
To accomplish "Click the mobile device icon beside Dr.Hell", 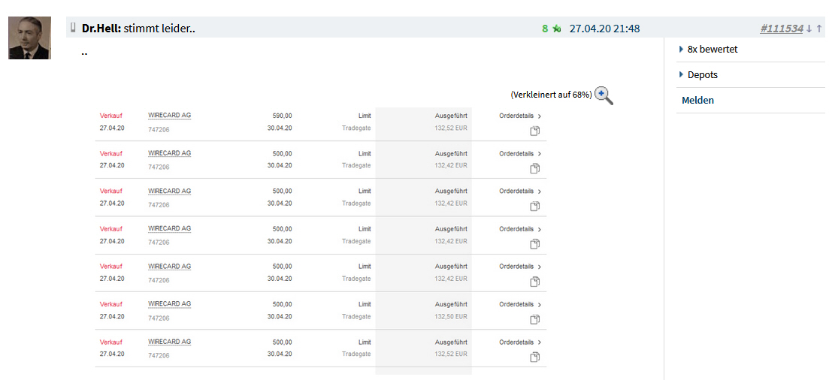I will (x=73, y=28).
